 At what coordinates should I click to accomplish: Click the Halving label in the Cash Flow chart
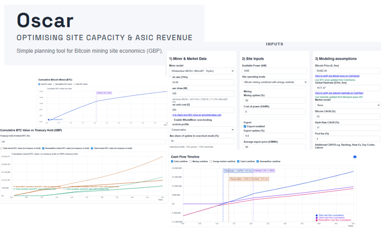coord(264,171)
